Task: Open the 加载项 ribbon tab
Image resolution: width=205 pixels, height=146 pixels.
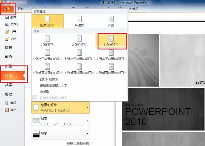Action: (134, 9)
